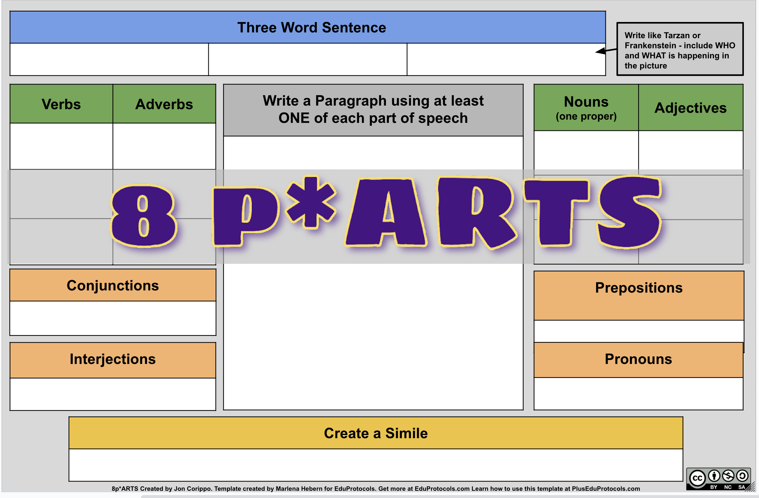Screen dimensions: 759x498
Task: Click the striped resize handle in the corner
Action: click(751, 488)
